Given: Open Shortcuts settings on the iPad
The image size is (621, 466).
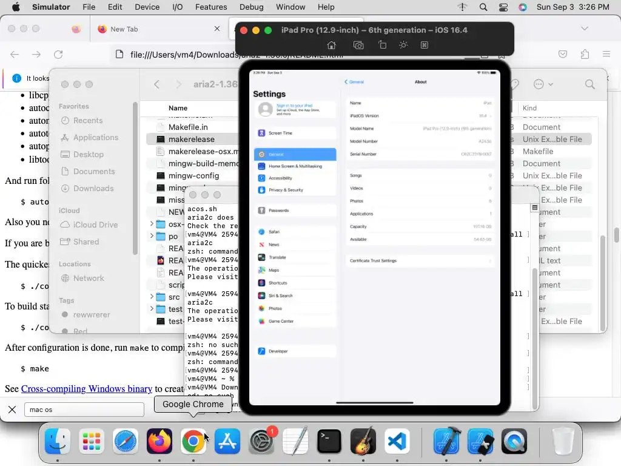Looking at the screenshot, I should (x=295, y=283).
